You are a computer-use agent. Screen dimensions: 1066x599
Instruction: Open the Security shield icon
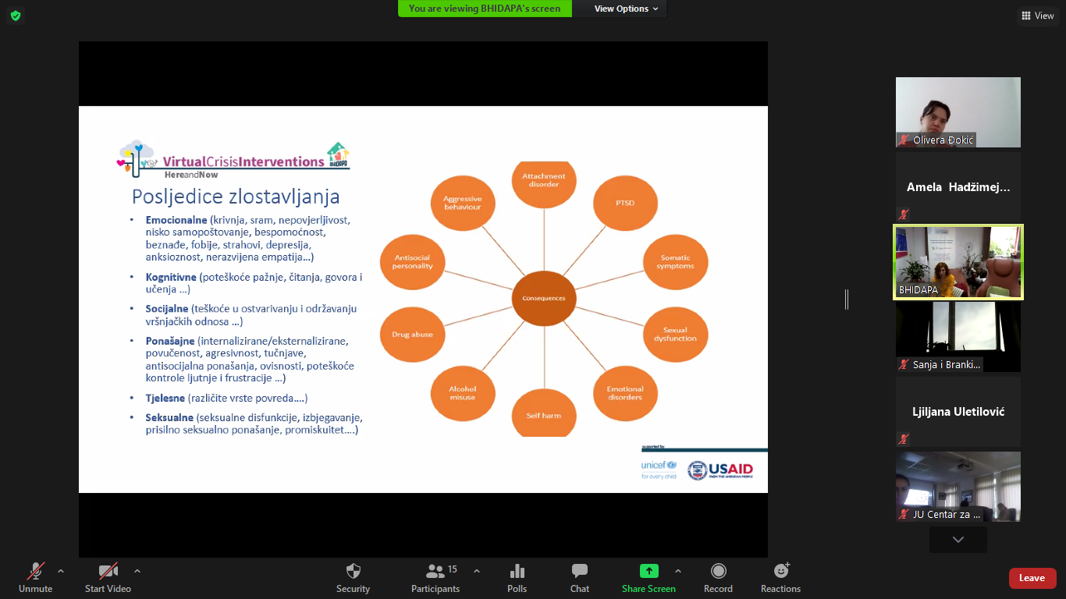coord(353,572)
